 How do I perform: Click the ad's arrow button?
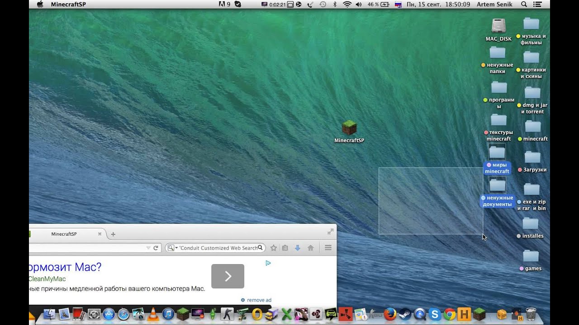(228, 276)
